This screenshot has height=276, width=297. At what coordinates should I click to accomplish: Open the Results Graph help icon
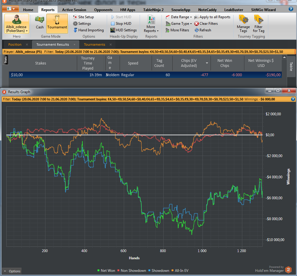pyautogui.click(x=293, y=99)
